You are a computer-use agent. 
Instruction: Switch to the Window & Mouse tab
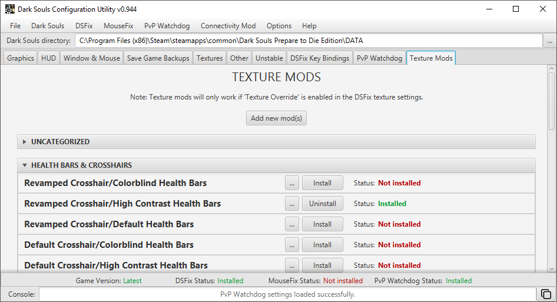92,58
